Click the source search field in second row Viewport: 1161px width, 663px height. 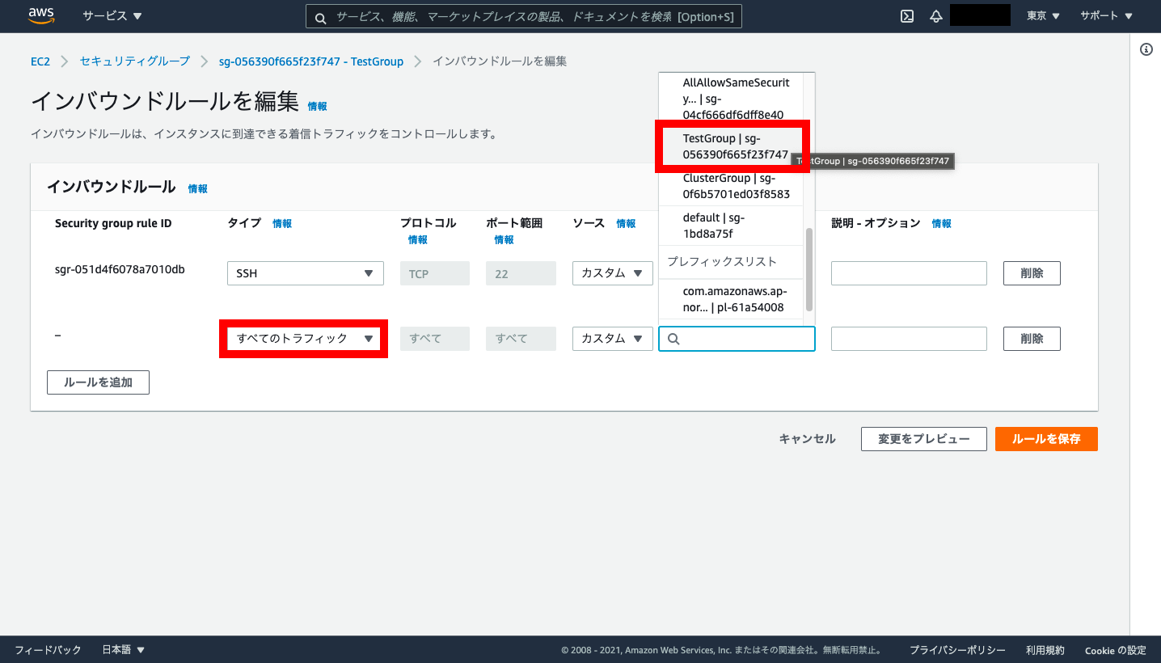click(737, 339)
